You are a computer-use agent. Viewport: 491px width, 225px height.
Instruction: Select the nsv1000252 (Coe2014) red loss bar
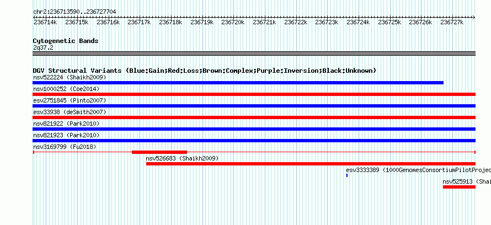point(254,94)
